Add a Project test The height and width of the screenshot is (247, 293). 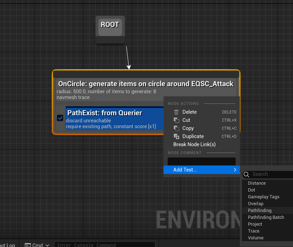tap(267, 224)
